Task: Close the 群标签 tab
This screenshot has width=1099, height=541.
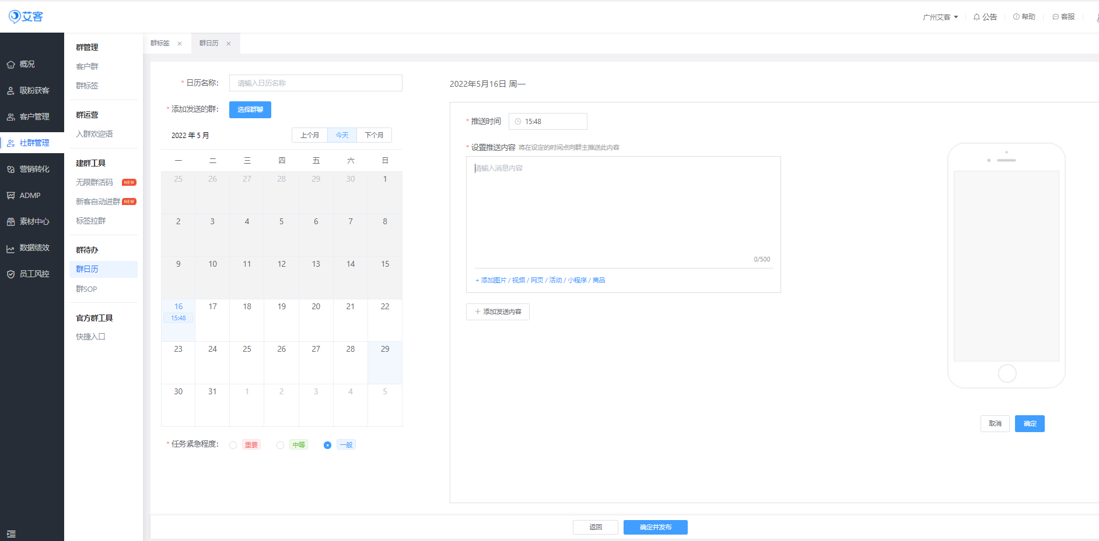Action: pos(180,44)
